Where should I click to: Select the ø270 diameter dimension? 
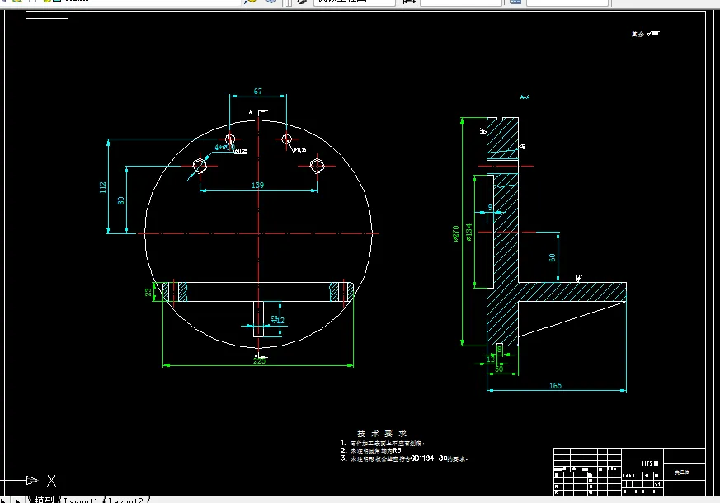[x=455, y=233]
